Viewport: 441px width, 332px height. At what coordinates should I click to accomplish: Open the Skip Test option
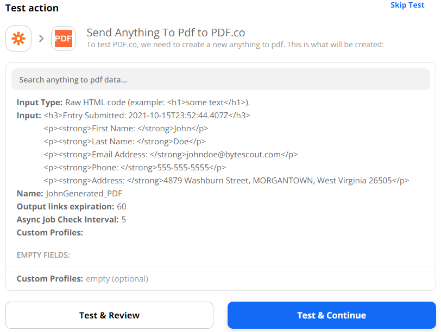pos(407,5)
